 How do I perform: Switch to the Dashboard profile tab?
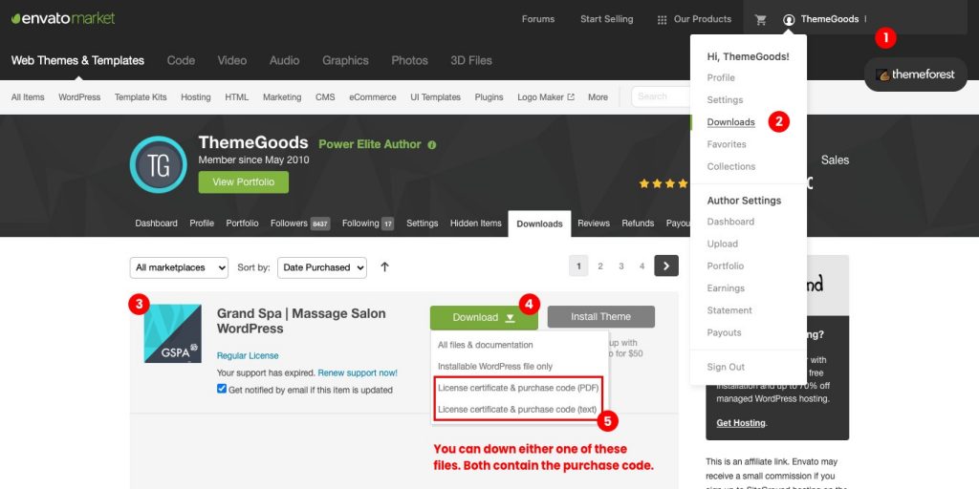click(x=156, y=223)
